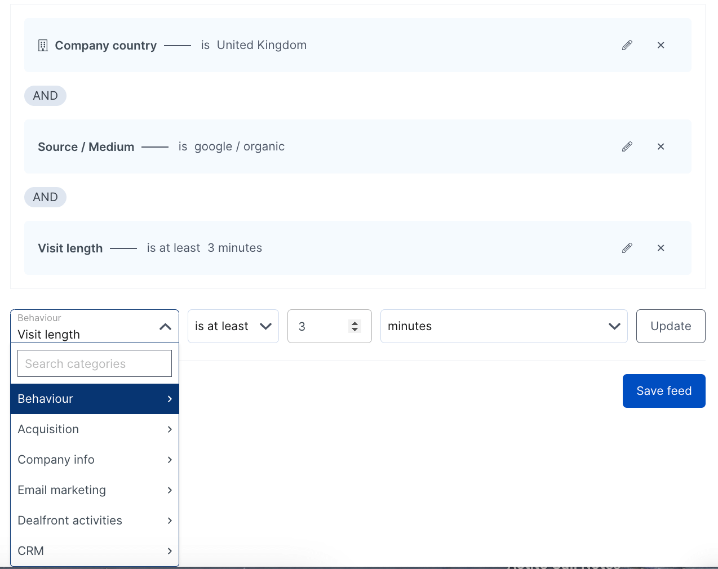Remove the Visit length condition
Screen dimensions: 718x569
661,248
